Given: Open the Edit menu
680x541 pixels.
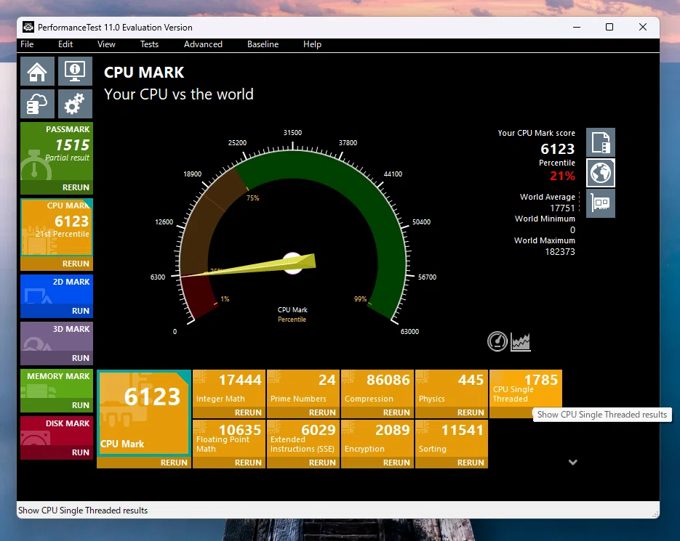Looking at the screenshot, I should (65, 44).
